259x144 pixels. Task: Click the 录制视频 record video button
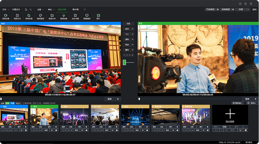point(225,9)
